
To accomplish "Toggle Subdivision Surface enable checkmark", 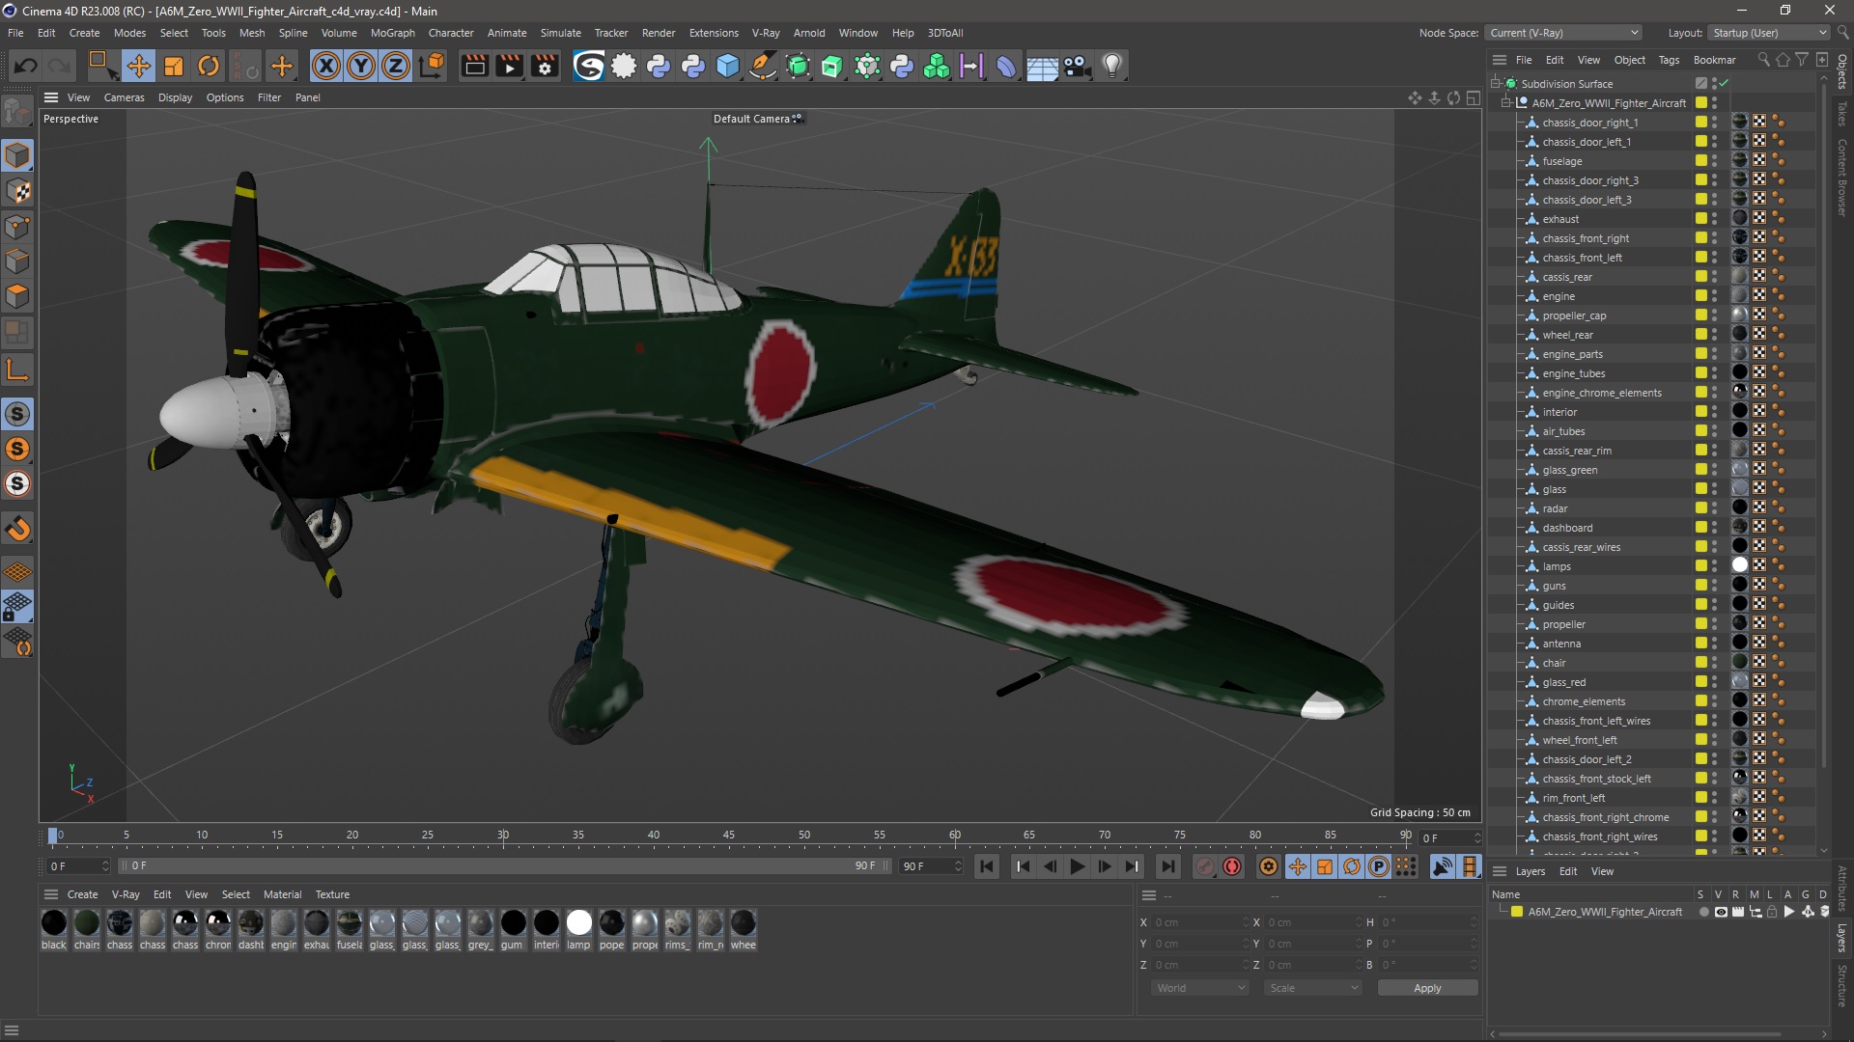I will 1724,84.
